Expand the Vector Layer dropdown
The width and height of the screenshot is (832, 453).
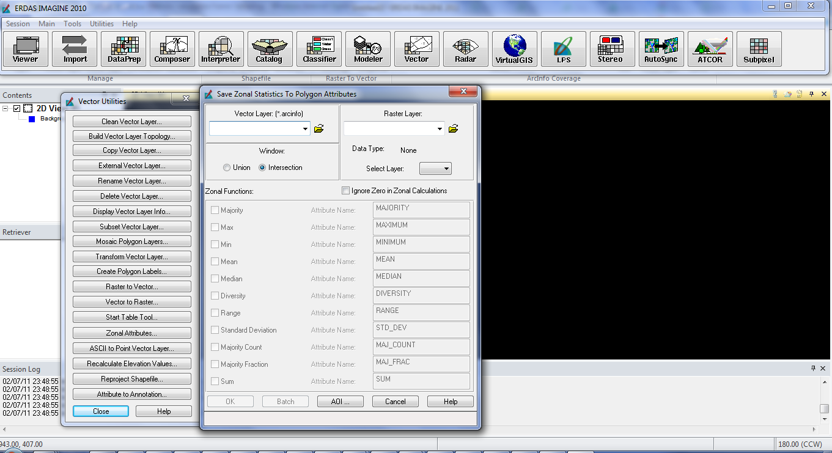coord(306,129)
